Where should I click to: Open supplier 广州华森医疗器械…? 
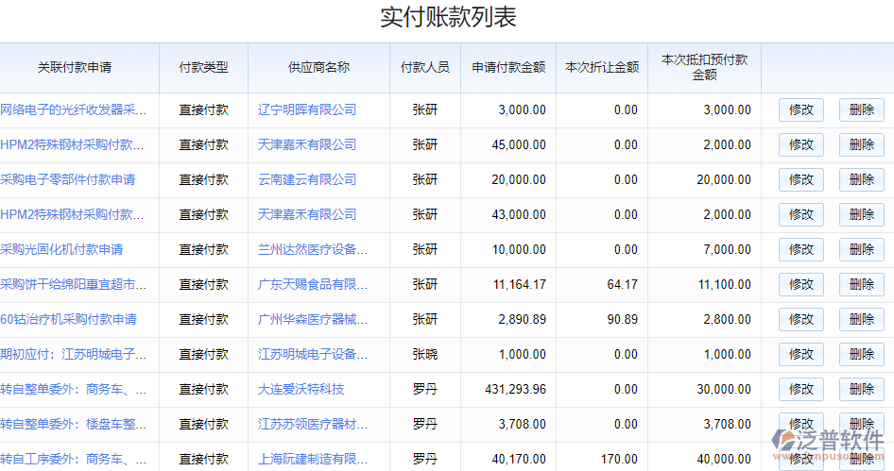(x=313, y=319)
